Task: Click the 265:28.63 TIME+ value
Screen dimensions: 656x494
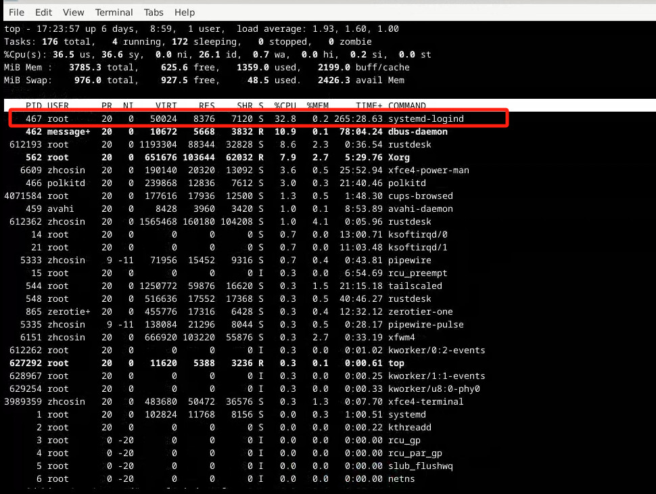Action: coord(358,119)
